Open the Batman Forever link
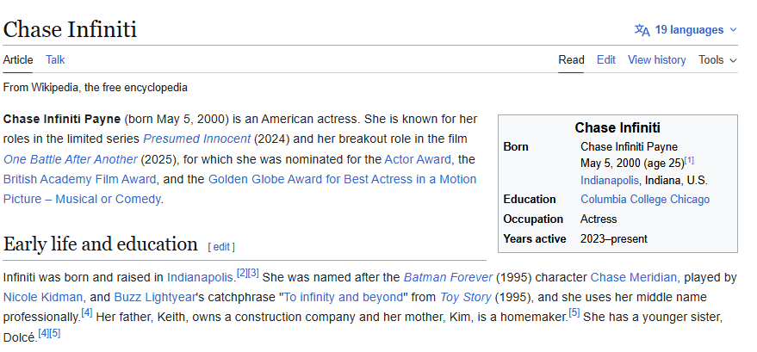 click(x=448, y=277)
